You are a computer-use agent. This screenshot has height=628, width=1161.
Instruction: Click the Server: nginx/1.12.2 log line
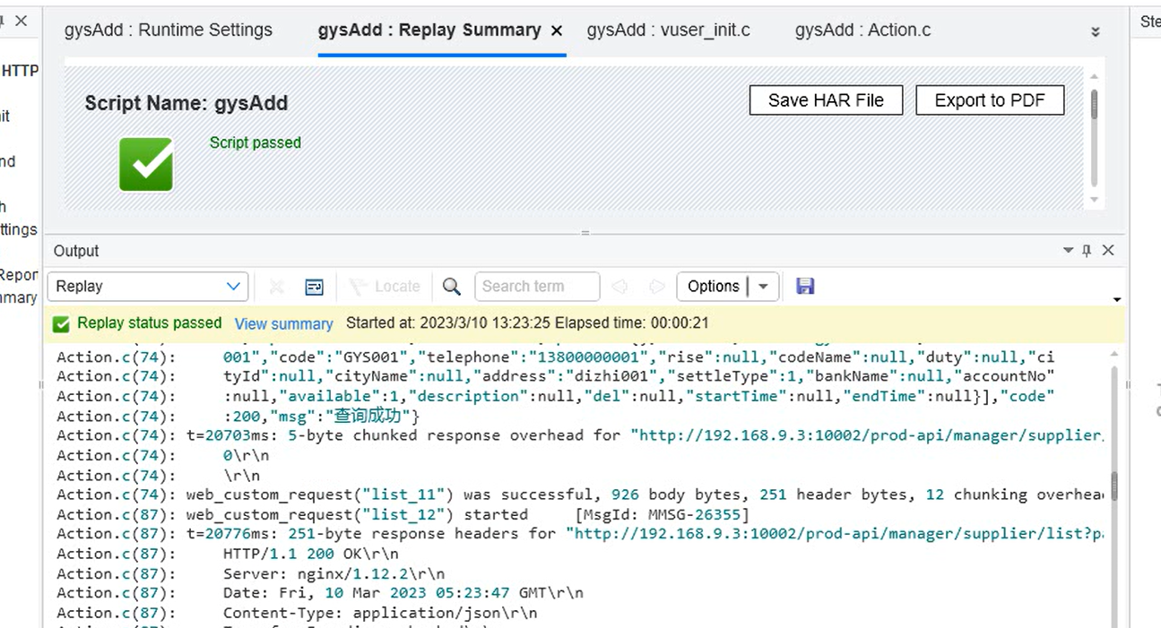coord(334,573)
